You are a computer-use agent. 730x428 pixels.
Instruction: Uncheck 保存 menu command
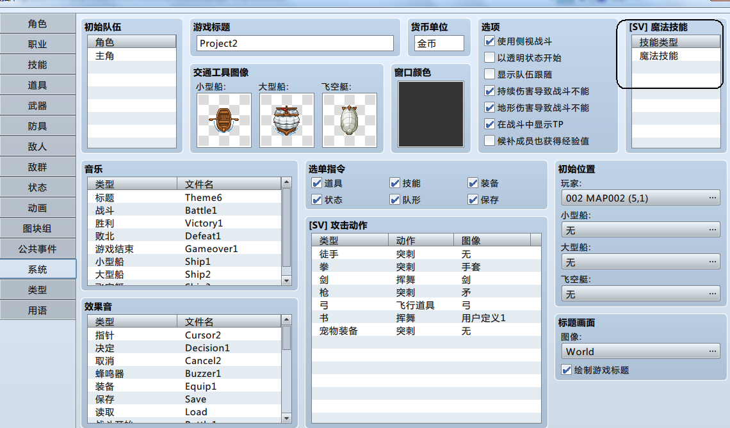(473, 200)
